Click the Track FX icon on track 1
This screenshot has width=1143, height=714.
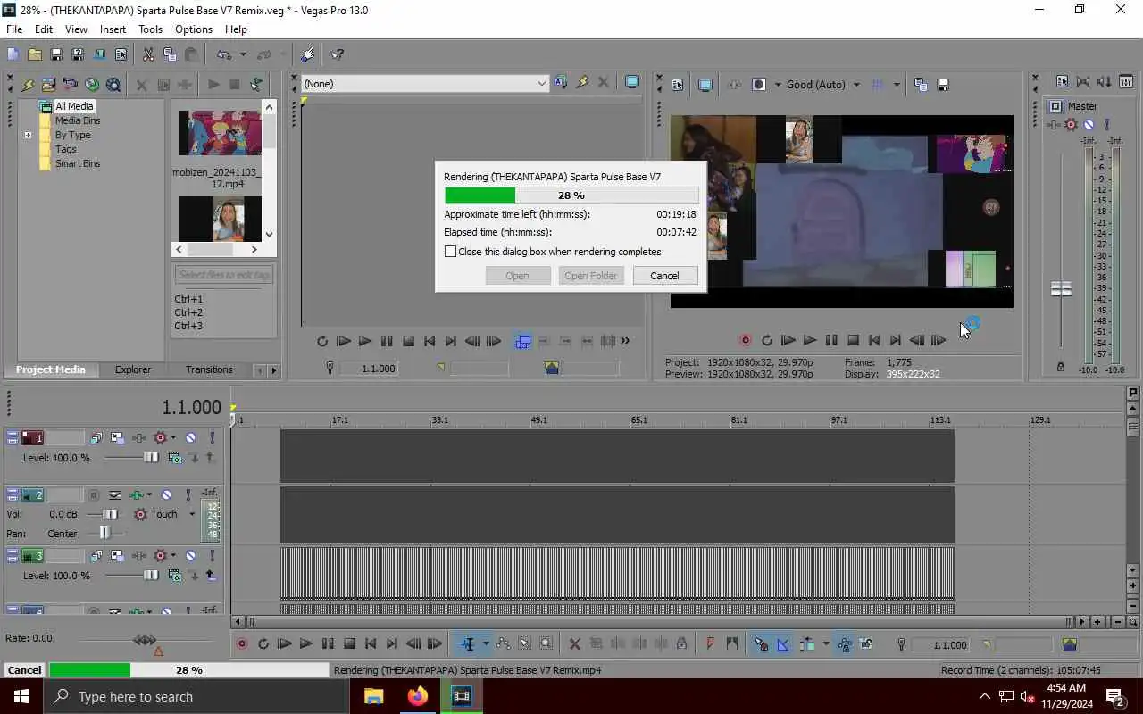click(140, 437)
